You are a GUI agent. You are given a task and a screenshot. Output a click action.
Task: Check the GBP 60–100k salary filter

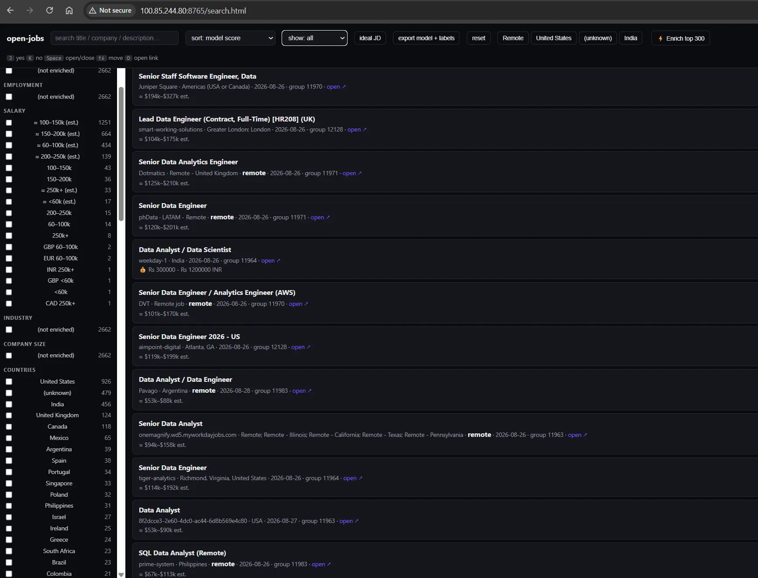[x=9, y=247]
